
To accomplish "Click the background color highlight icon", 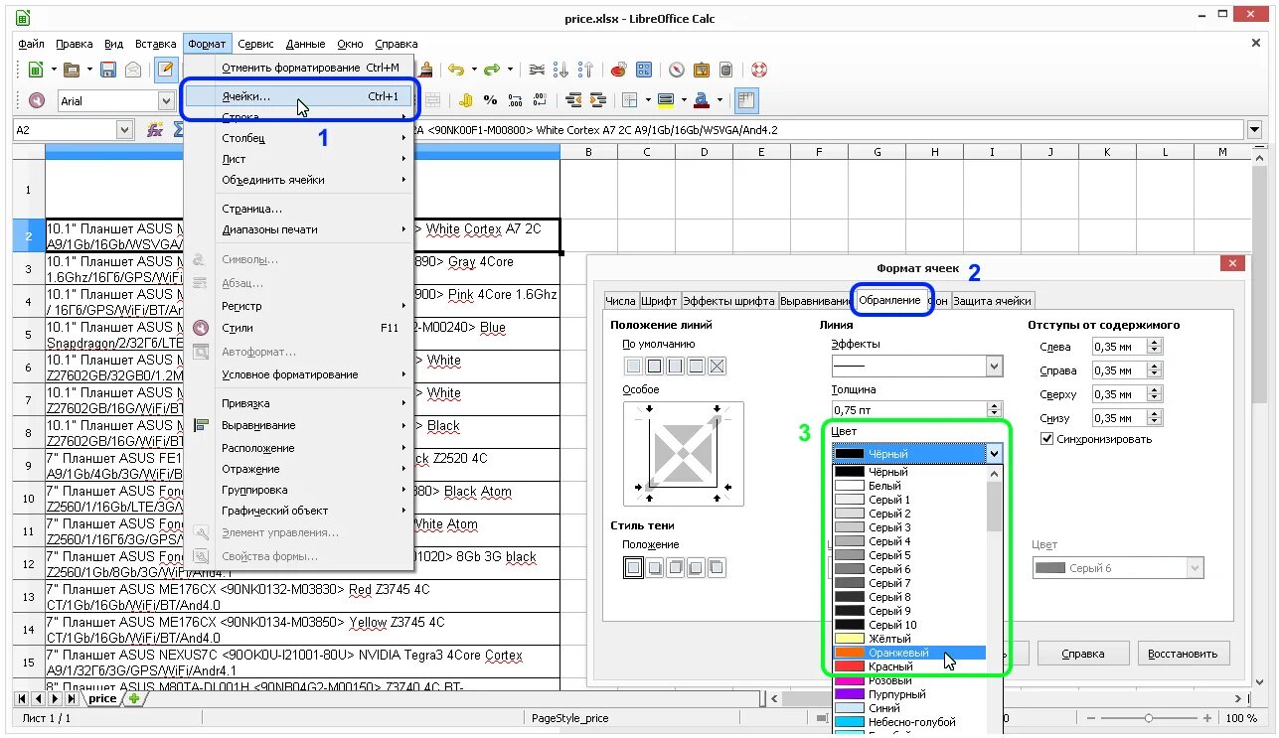I will click(x=666, y=100).
